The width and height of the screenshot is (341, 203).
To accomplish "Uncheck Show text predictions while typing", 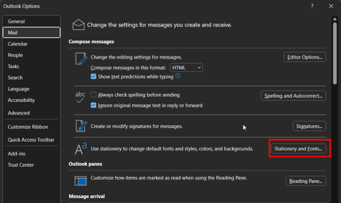I will tap(94, 76).
